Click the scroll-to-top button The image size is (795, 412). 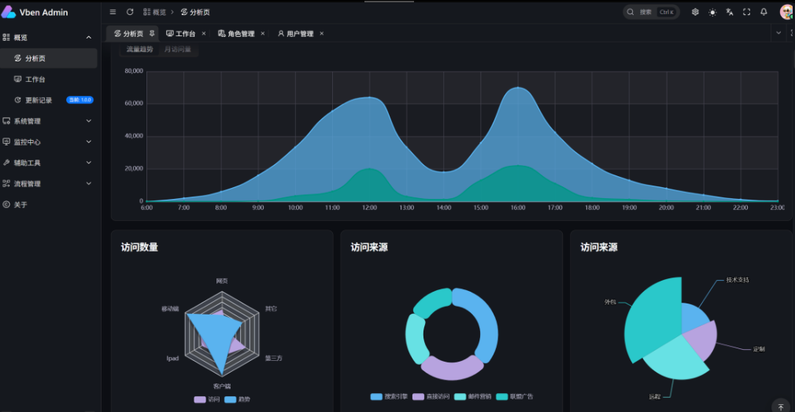click(x=780, y=406)
